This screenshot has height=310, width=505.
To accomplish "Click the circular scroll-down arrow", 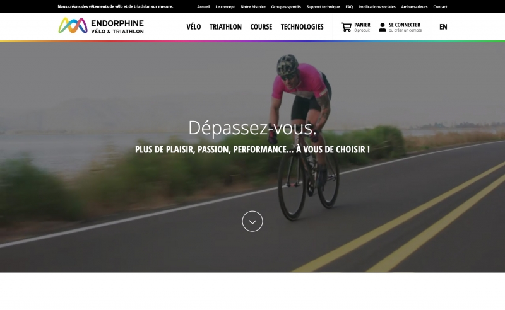I will click(x=252, y=221).
